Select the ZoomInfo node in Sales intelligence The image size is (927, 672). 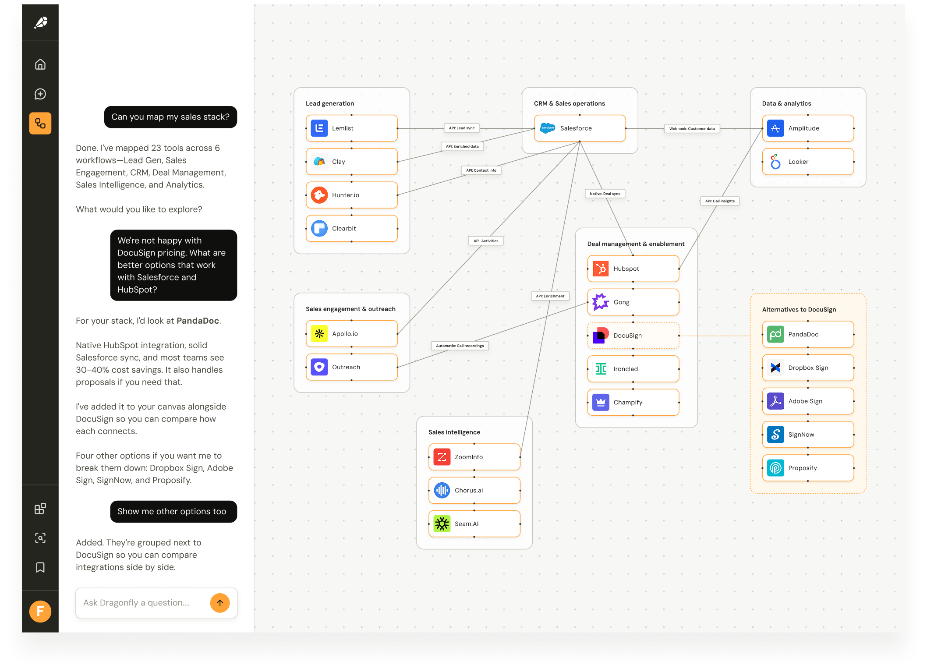[474, 457]
